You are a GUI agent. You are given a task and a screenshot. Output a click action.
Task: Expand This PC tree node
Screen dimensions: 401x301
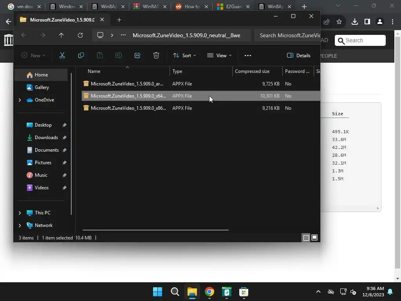pos(20,213)
